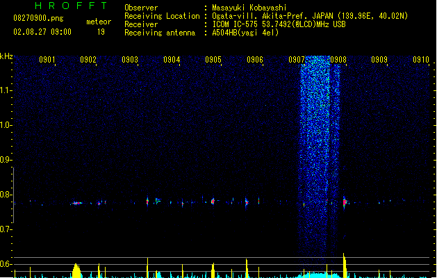Viewport: 437px width, 278px height.
Task: Click the broad yellow power hump before 0902
Action: pyautogui.click(x=76, y=271)
